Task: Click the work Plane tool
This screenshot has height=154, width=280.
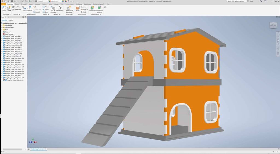Action: (78, 8)
